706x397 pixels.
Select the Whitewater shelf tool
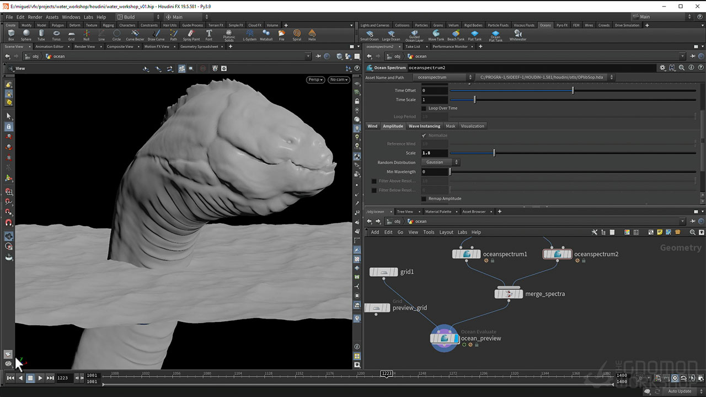pos(517,35)
